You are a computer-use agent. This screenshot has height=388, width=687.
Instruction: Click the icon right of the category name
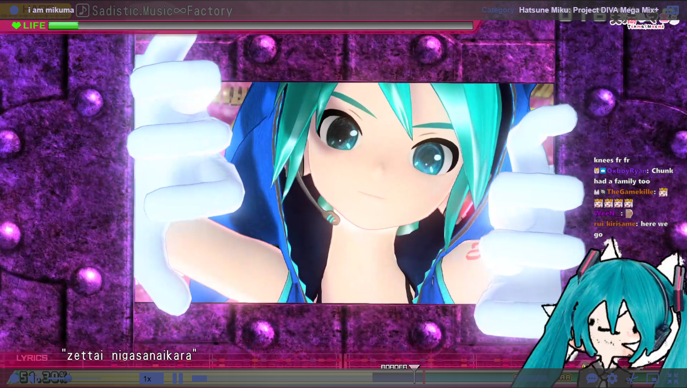[672, 10]
